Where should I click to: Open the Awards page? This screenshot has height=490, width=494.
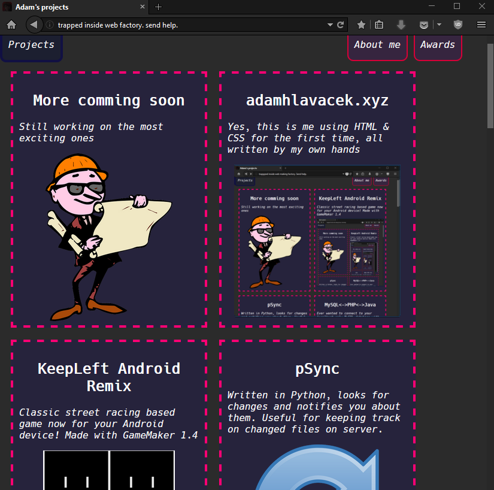click(x=438, y=44)
